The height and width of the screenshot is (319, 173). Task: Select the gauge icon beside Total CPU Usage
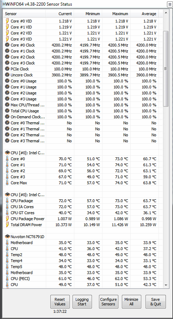(7, 111)
